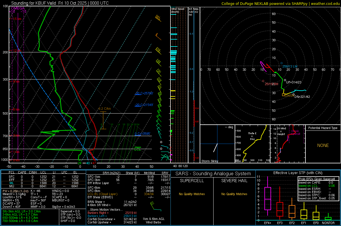Click the Classic Supercell label
This screenshot has width=341, height=226.
click(295, 132)
